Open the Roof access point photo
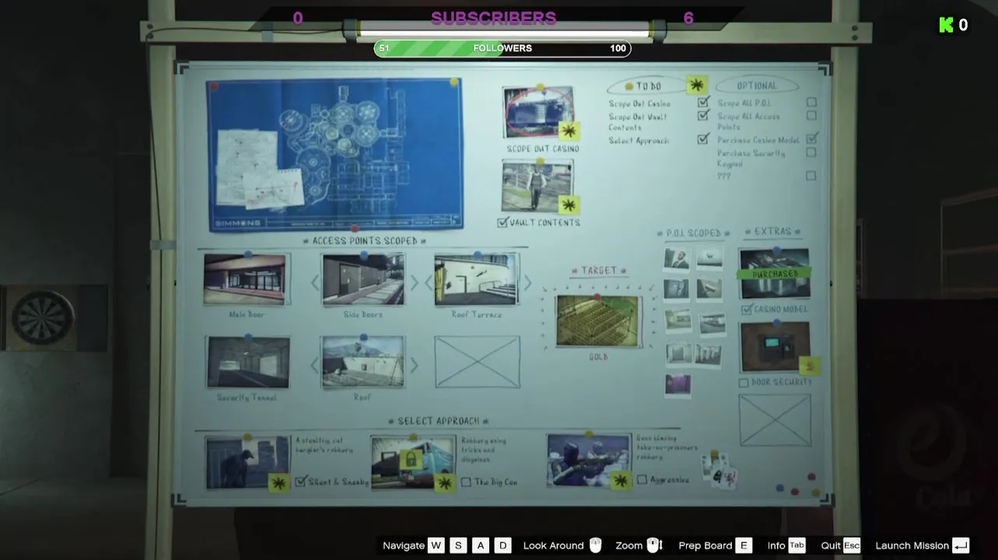998x560 pixels. point(363,362)
